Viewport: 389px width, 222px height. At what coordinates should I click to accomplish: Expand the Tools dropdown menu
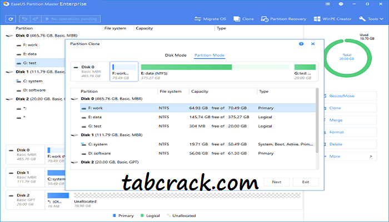[x=371, y=19]
